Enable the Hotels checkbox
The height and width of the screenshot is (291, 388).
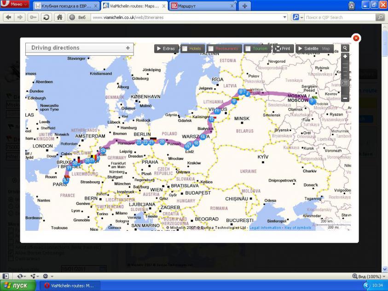click(185, 49)
